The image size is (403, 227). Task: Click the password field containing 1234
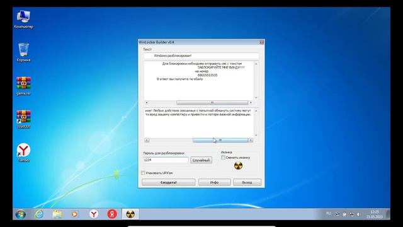point(166,160)
